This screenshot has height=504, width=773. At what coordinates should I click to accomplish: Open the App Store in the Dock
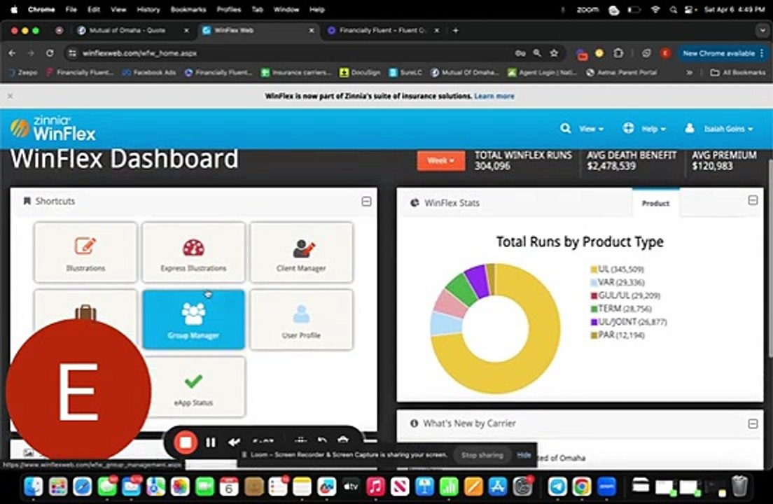[x=498, y=486]
